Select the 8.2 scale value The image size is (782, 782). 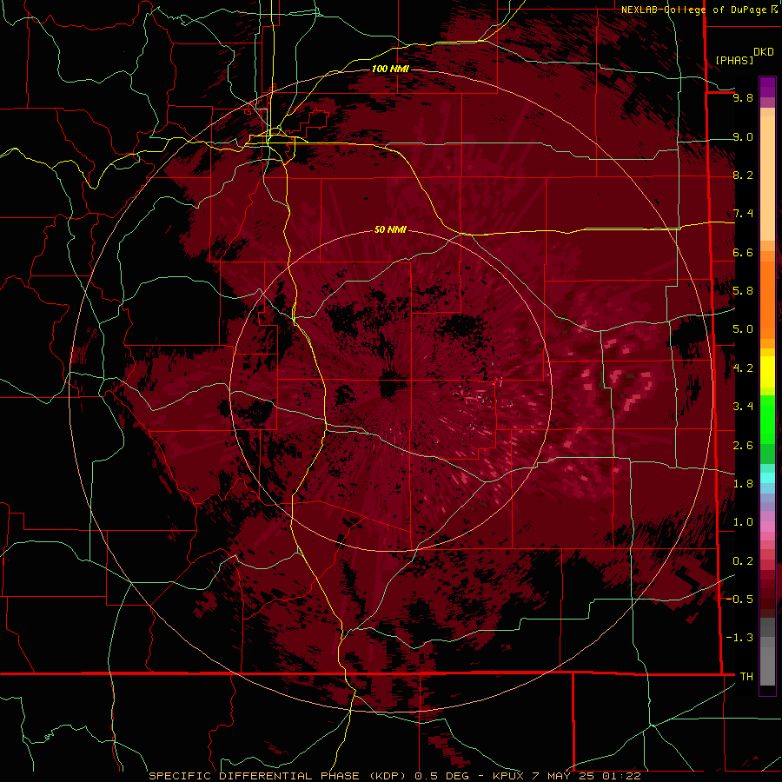pos(743,175)
